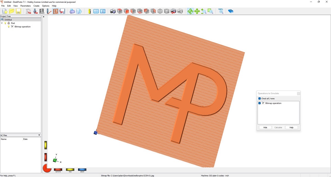Activate the green pan arrows icon
This screenshot has height=177, width=331.
[197, 11]
